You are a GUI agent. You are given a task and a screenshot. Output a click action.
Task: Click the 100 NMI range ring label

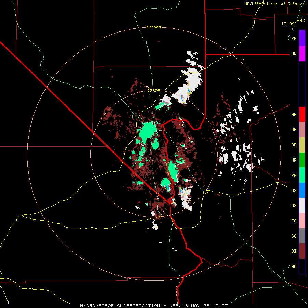coord(154,27)
